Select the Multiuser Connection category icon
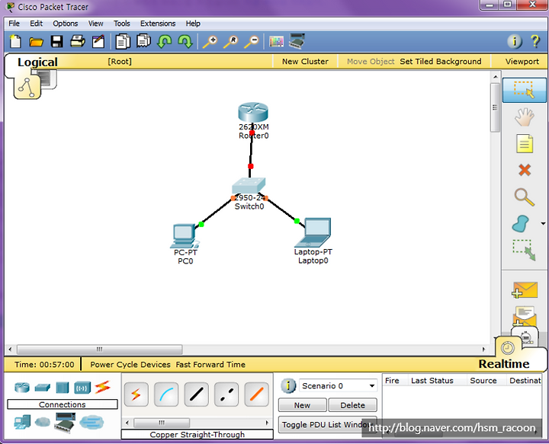549x444 pixels. tap(91, 423)
